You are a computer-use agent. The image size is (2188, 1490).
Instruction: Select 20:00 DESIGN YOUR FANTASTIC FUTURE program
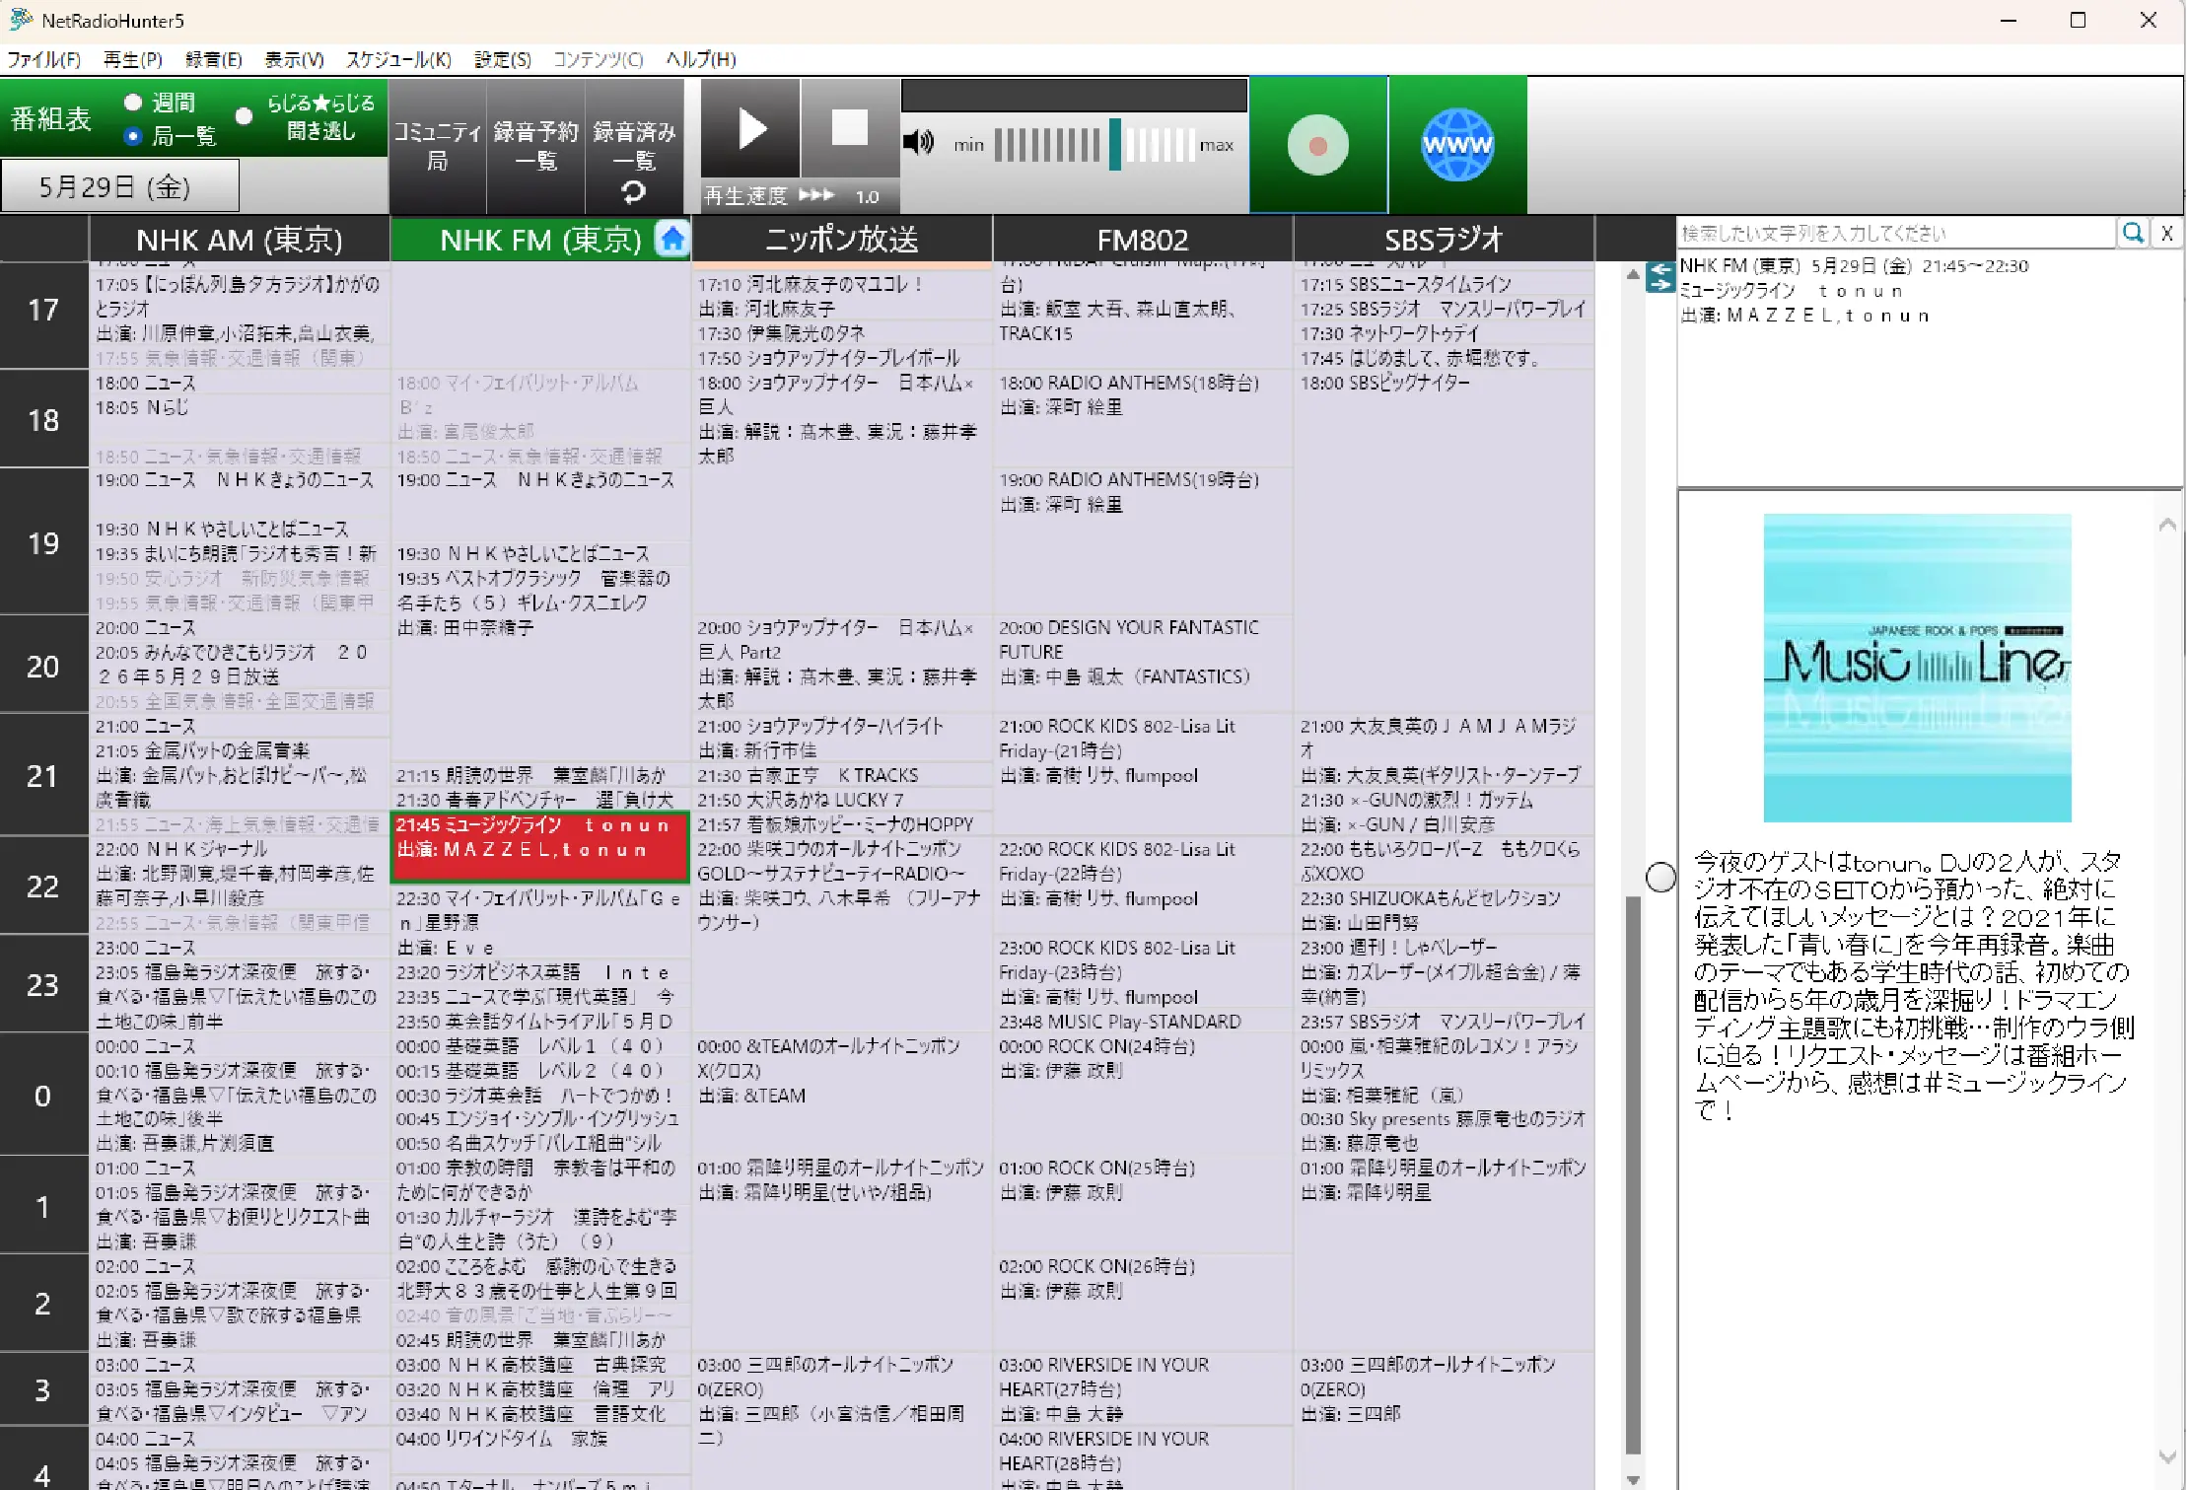(1143, 663)
